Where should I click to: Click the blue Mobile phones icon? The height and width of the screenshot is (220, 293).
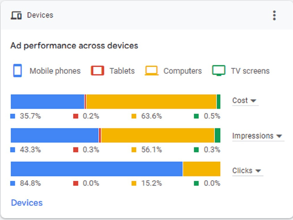click(17, 70)
